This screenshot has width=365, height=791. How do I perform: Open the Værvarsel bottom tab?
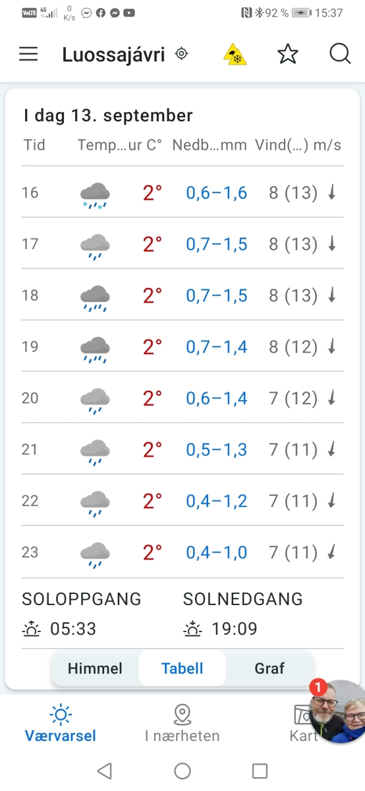(x=61, y=724)
